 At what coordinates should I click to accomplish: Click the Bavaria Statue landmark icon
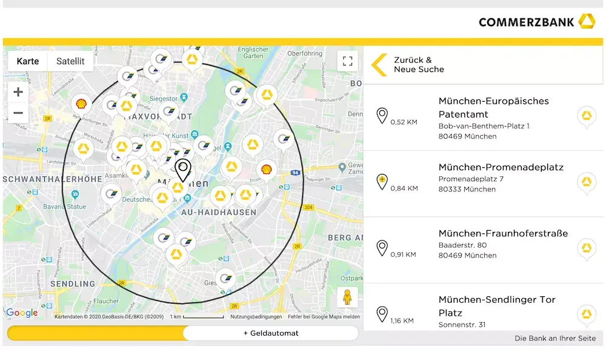coord(75,194)
